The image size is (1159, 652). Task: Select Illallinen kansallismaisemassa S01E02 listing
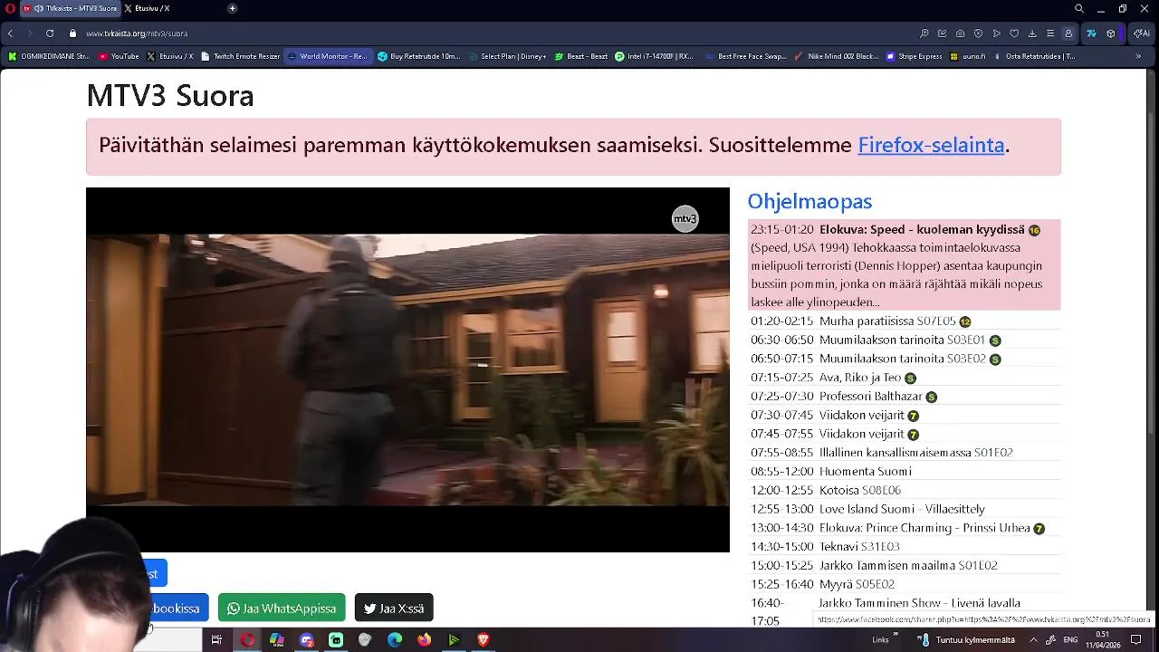(904, 453)
